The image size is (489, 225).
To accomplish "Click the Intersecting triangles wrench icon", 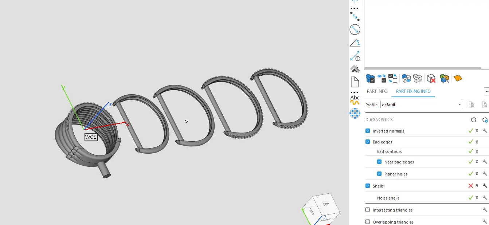I will coord(485,210).
